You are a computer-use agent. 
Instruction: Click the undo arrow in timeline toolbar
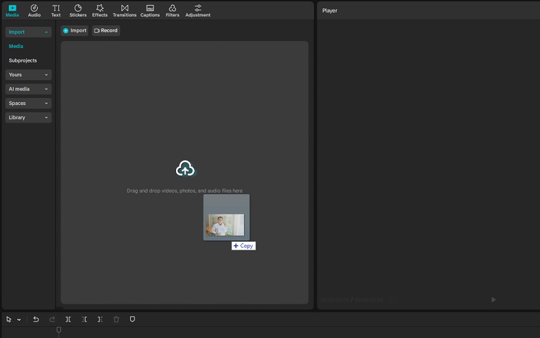36,319
